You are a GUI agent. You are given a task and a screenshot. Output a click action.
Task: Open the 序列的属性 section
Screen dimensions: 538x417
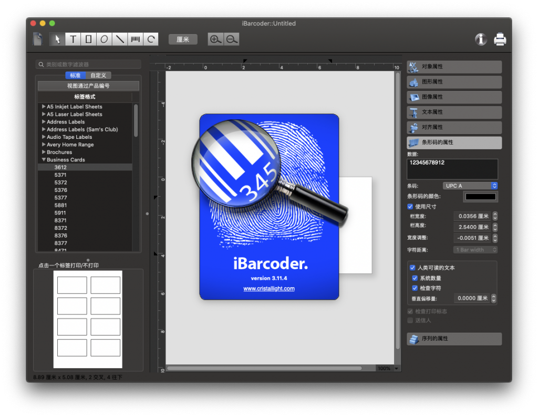pos(454,339)
